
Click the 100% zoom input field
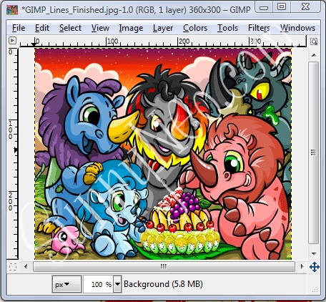pos(99,284)
